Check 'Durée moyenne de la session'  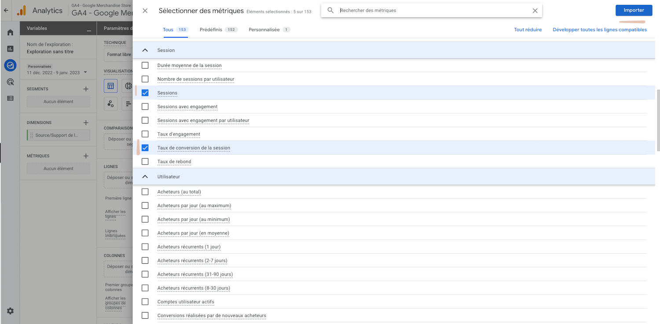click(145, 66)
